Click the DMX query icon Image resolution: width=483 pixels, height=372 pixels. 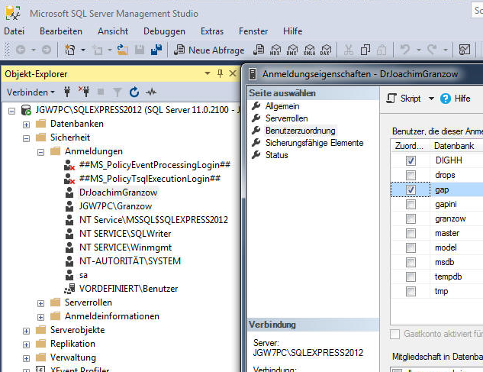click(291, 50)
